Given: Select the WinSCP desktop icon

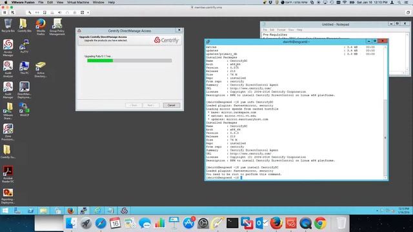Looking at the screenshot, I should pos(25,110).
